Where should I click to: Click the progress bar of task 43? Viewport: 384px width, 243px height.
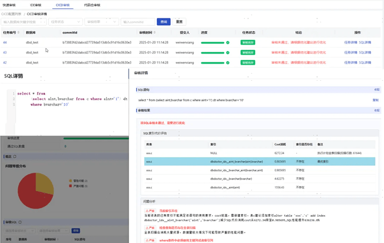click(213, 52)
